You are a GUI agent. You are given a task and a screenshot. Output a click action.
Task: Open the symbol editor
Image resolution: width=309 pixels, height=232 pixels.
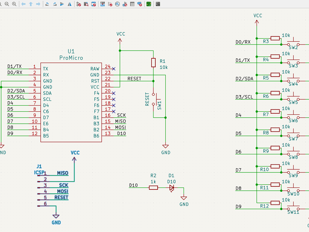(x=78, y=4)
